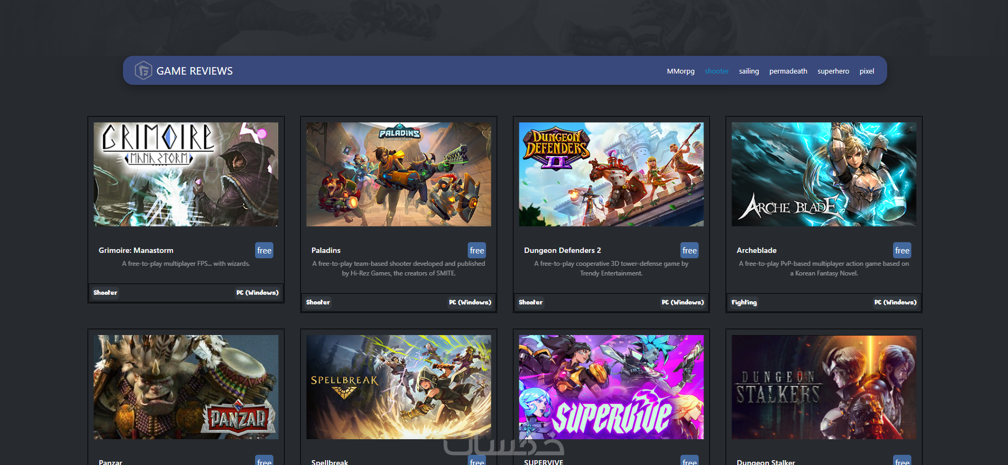This screenshot has width=1008, height=465.
Task: Select the MMorpg category
Action: [680, 71]
